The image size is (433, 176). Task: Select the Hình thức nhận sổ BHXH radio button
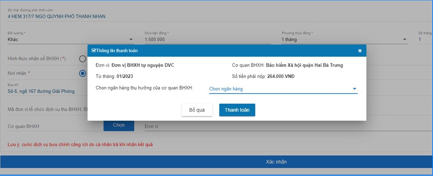click(x=82, y=59)
